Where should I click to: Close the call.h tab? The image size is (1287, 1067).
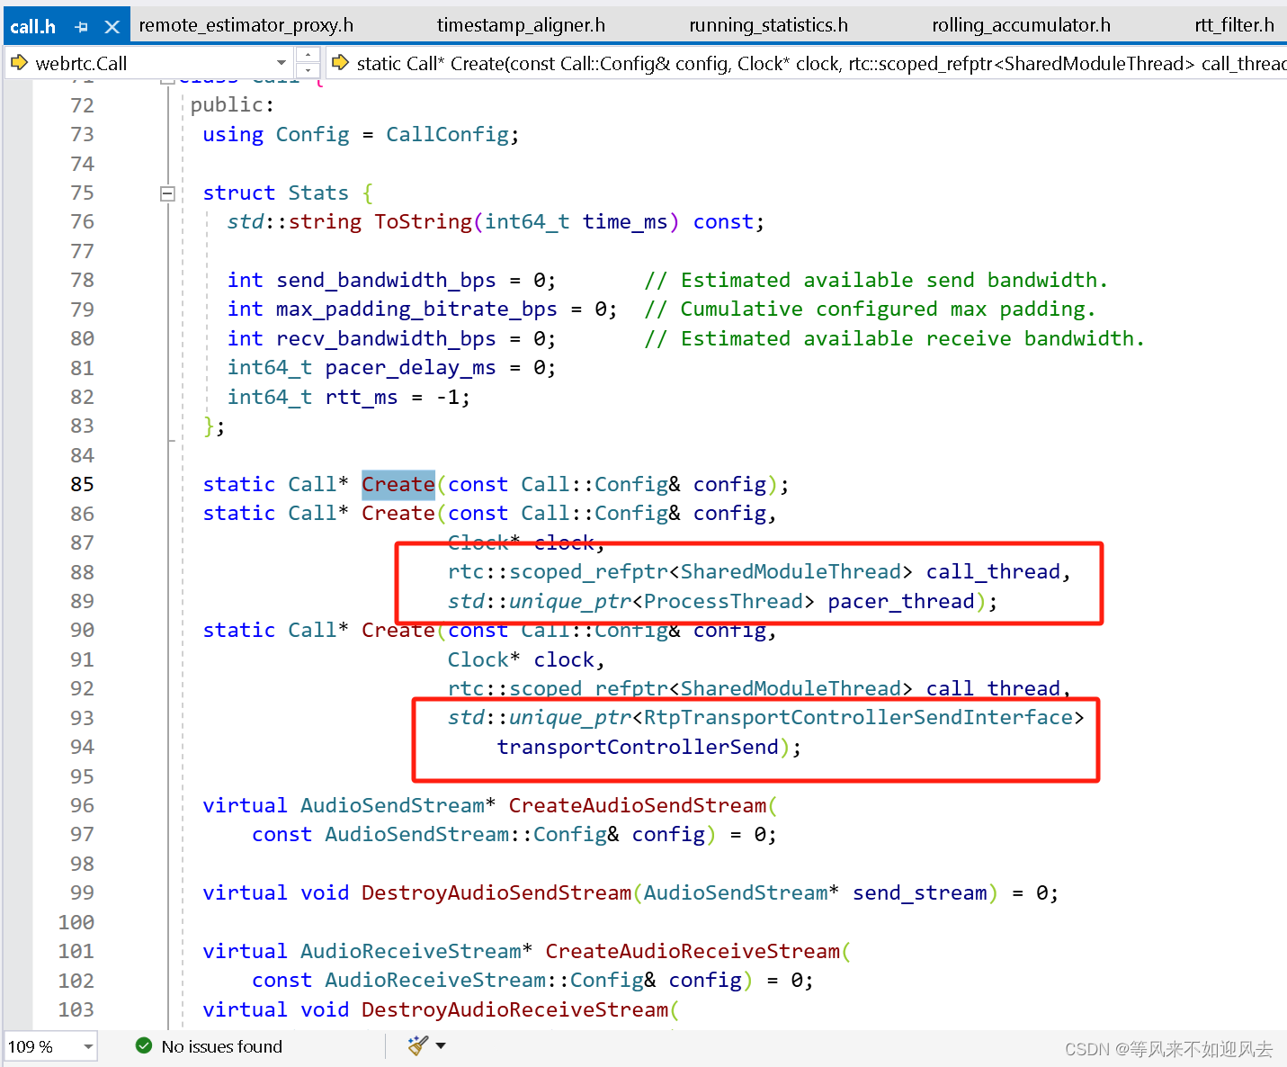pos(112,27)
